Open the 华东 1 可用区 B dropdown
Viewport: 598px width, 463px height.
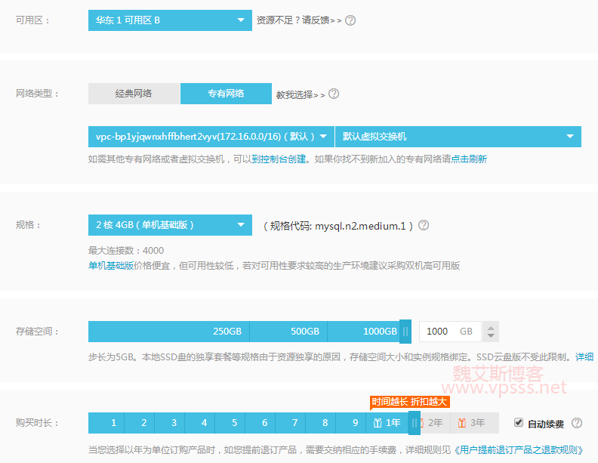(170, 20)
